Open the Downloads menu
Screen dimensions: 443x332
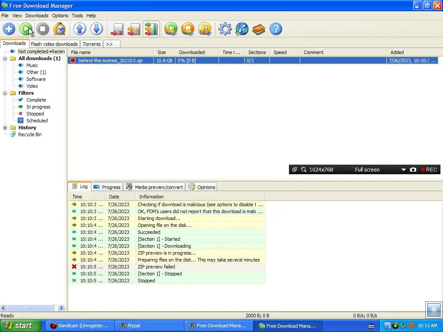pyautogui.click(x=37, y=16)
